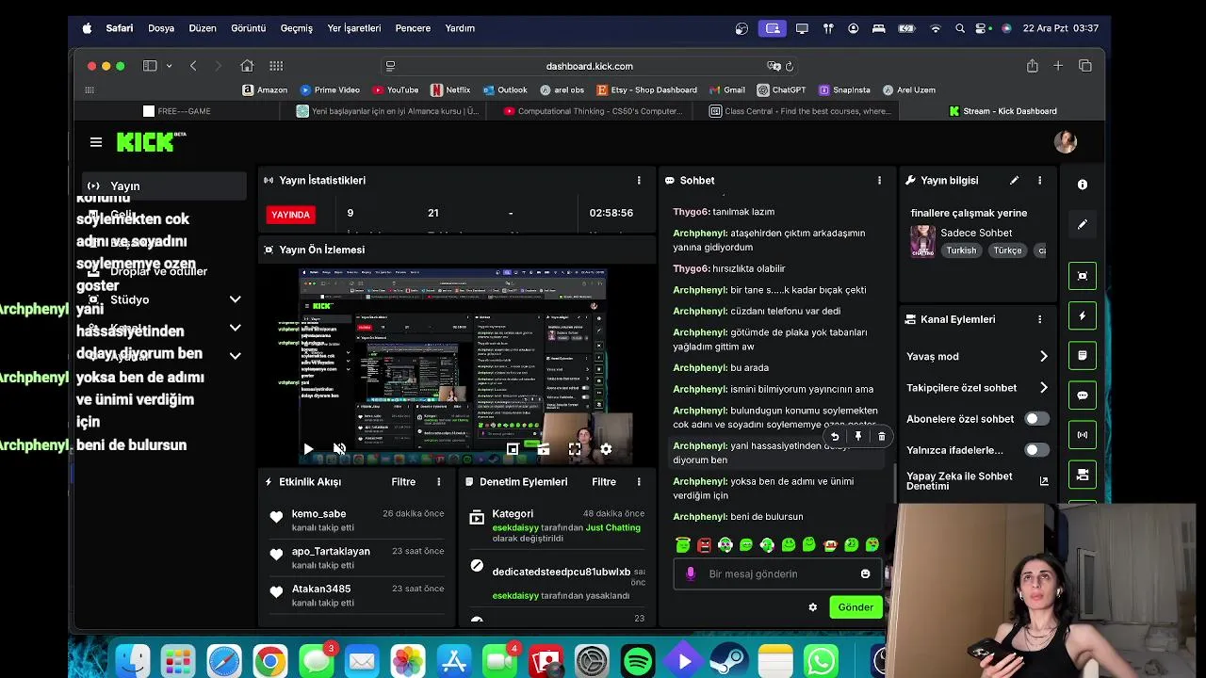Expand the Stüdyo sidebar section
Image resolution: width=1206 pixels, height=678 pixels.
pyautogui.click(x=235, y=299)
